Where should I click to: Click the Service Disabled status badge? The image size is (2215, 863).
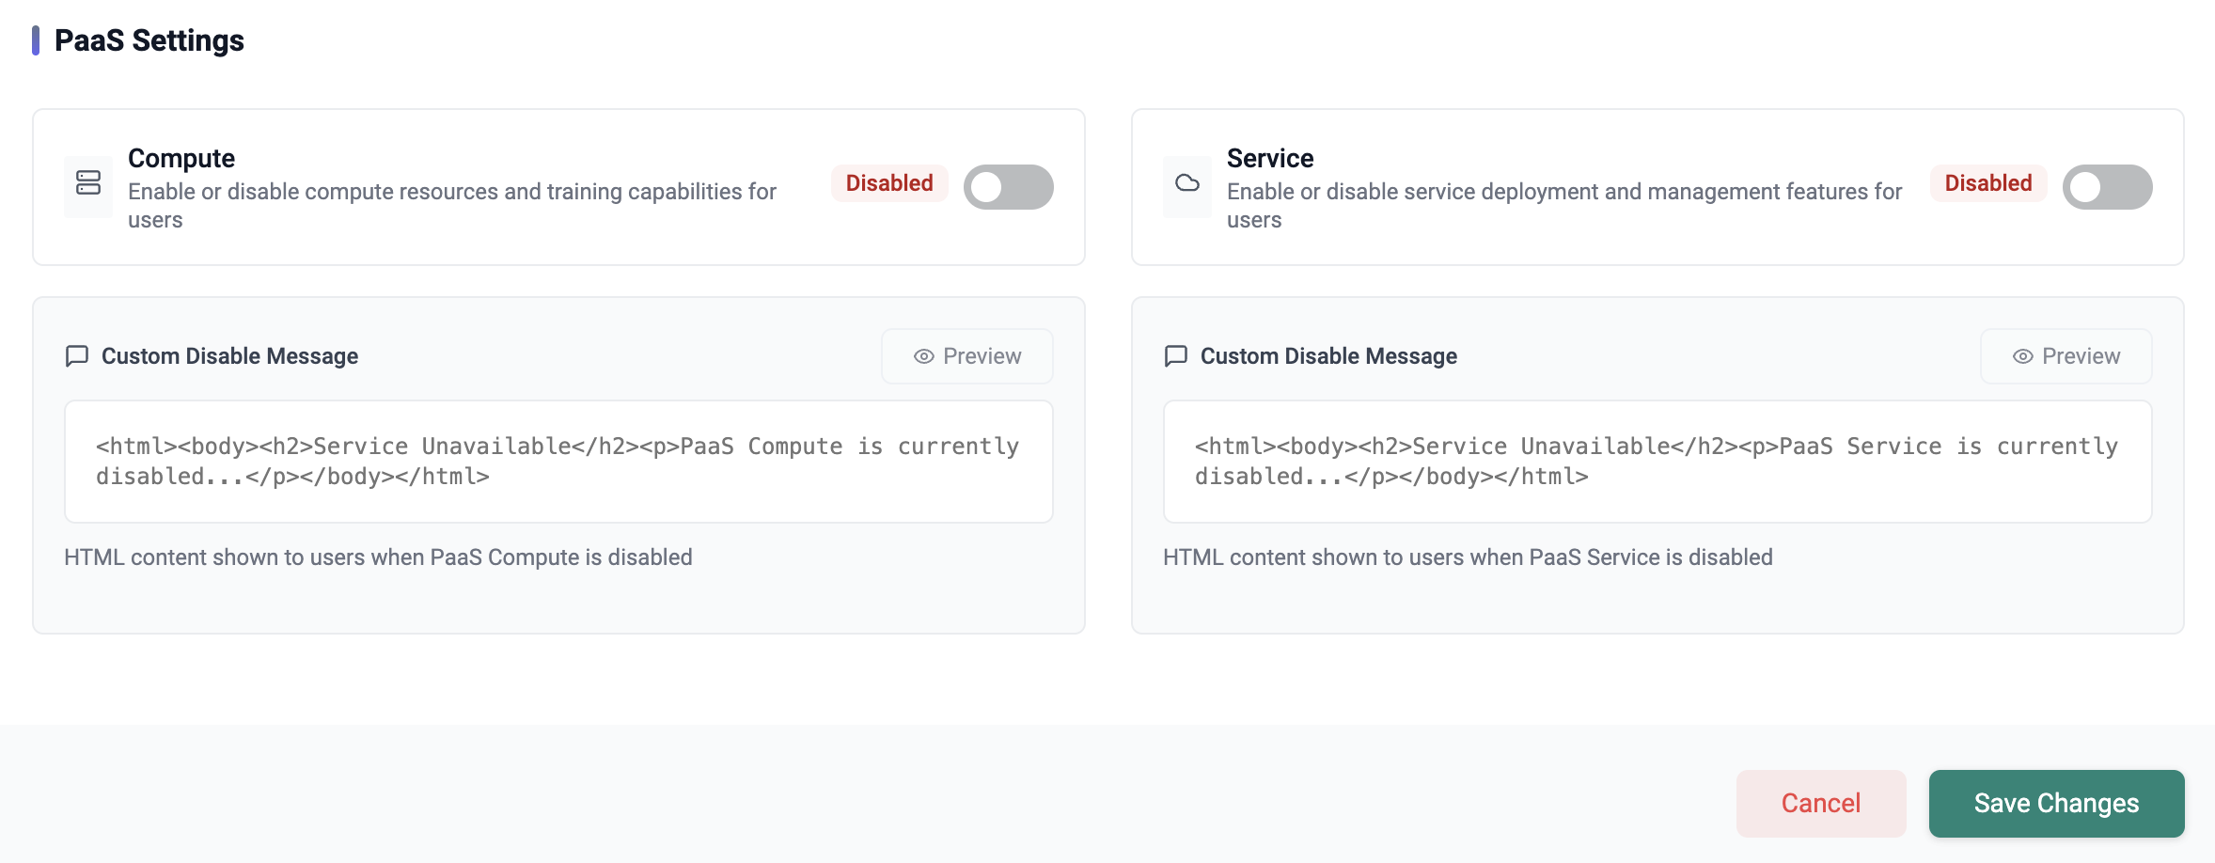[1987, 183]
